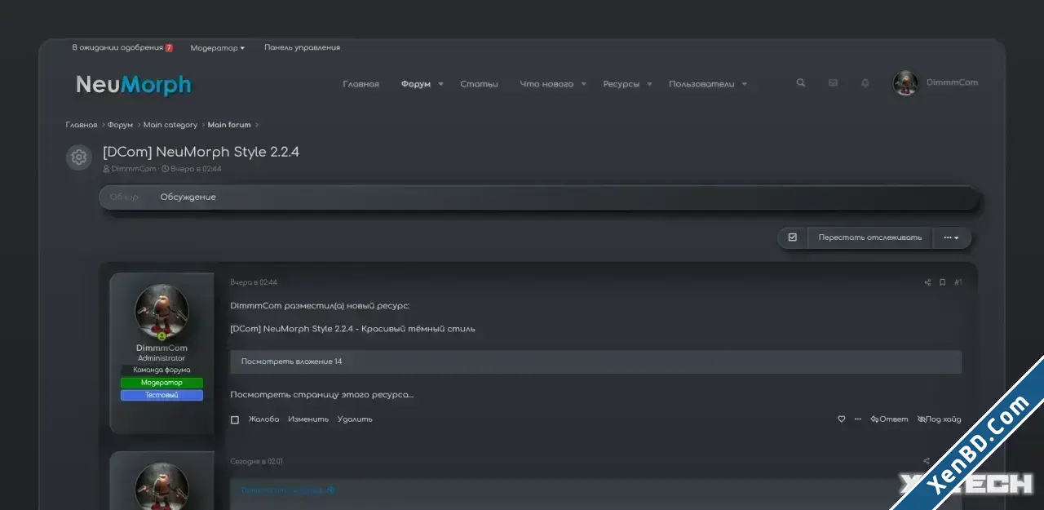Expand the Форум submenu arrow
Viewport: 1044px width, 510px height.
pyautogui.click(x=440, y=84)
